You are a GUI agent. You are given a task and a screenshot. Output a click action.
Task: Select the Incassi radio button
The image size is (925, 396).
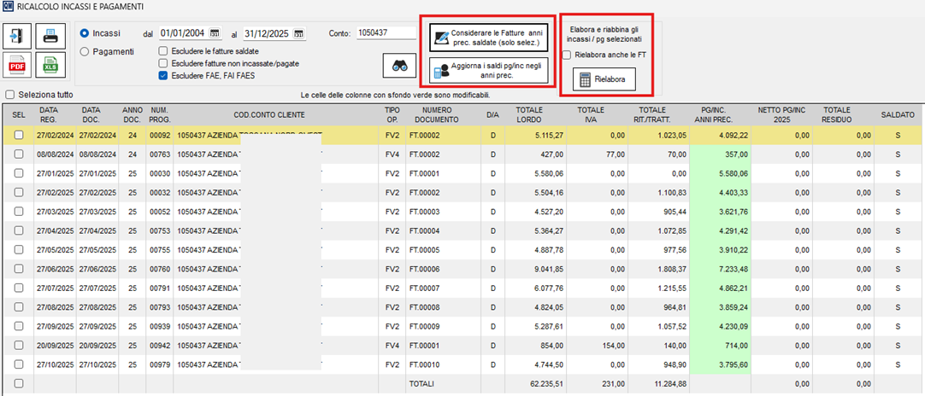click(x=85, y=33)
